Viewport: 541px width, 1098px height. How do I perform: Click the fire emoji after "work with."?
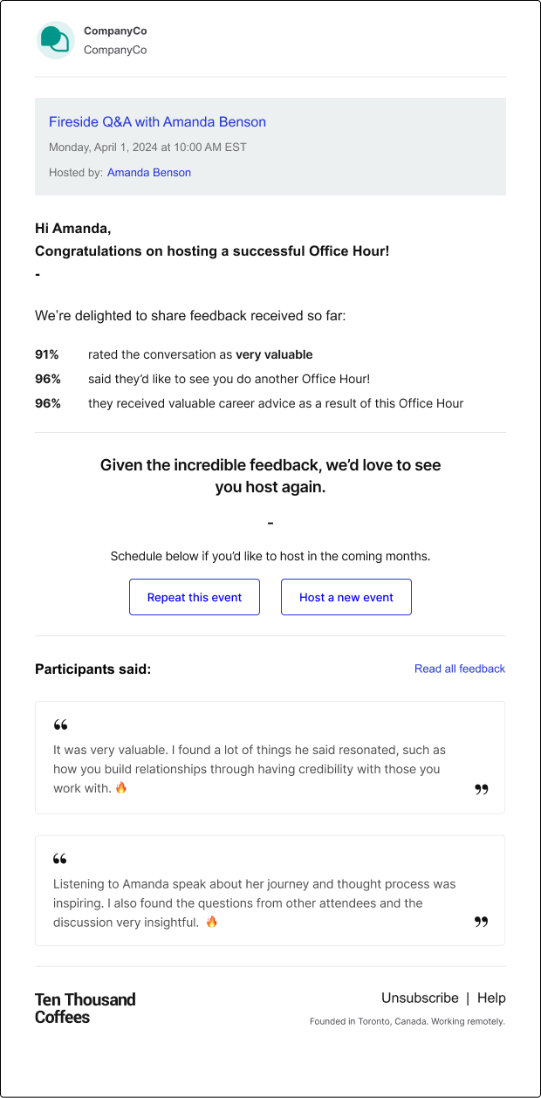(x=121, y=788)
